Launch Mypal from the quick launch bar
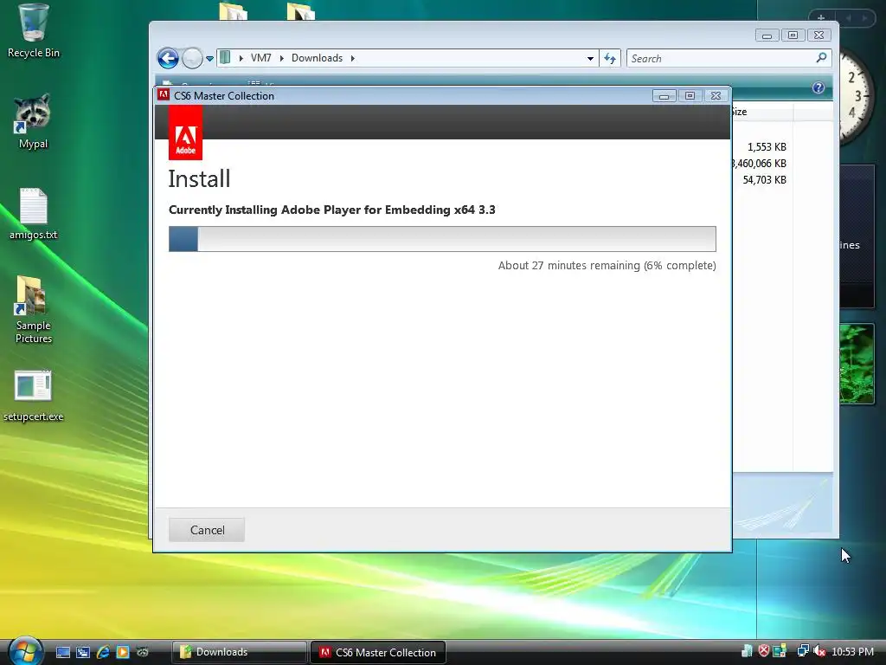 point(143,652)
